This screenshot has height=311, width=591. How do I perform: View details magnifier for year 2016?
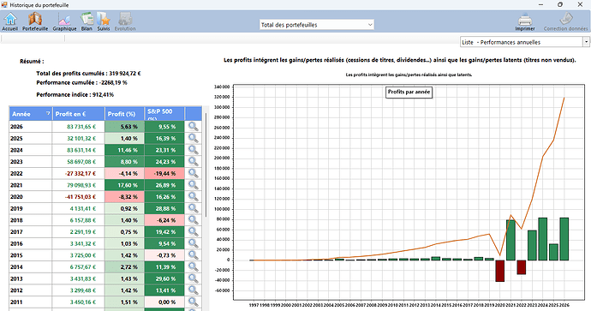[x=194, y=243]
